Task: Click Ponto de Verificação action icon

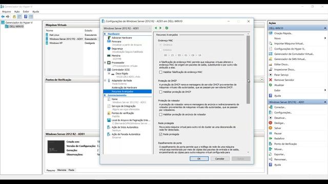Action: coord(271,144)
